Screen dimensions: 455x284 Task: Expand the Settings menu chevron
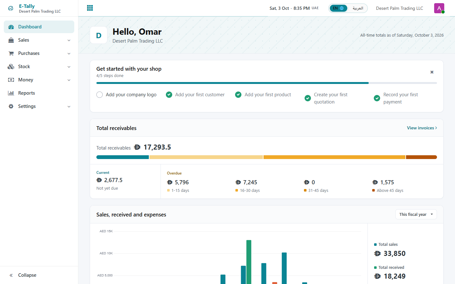(69, 107)
